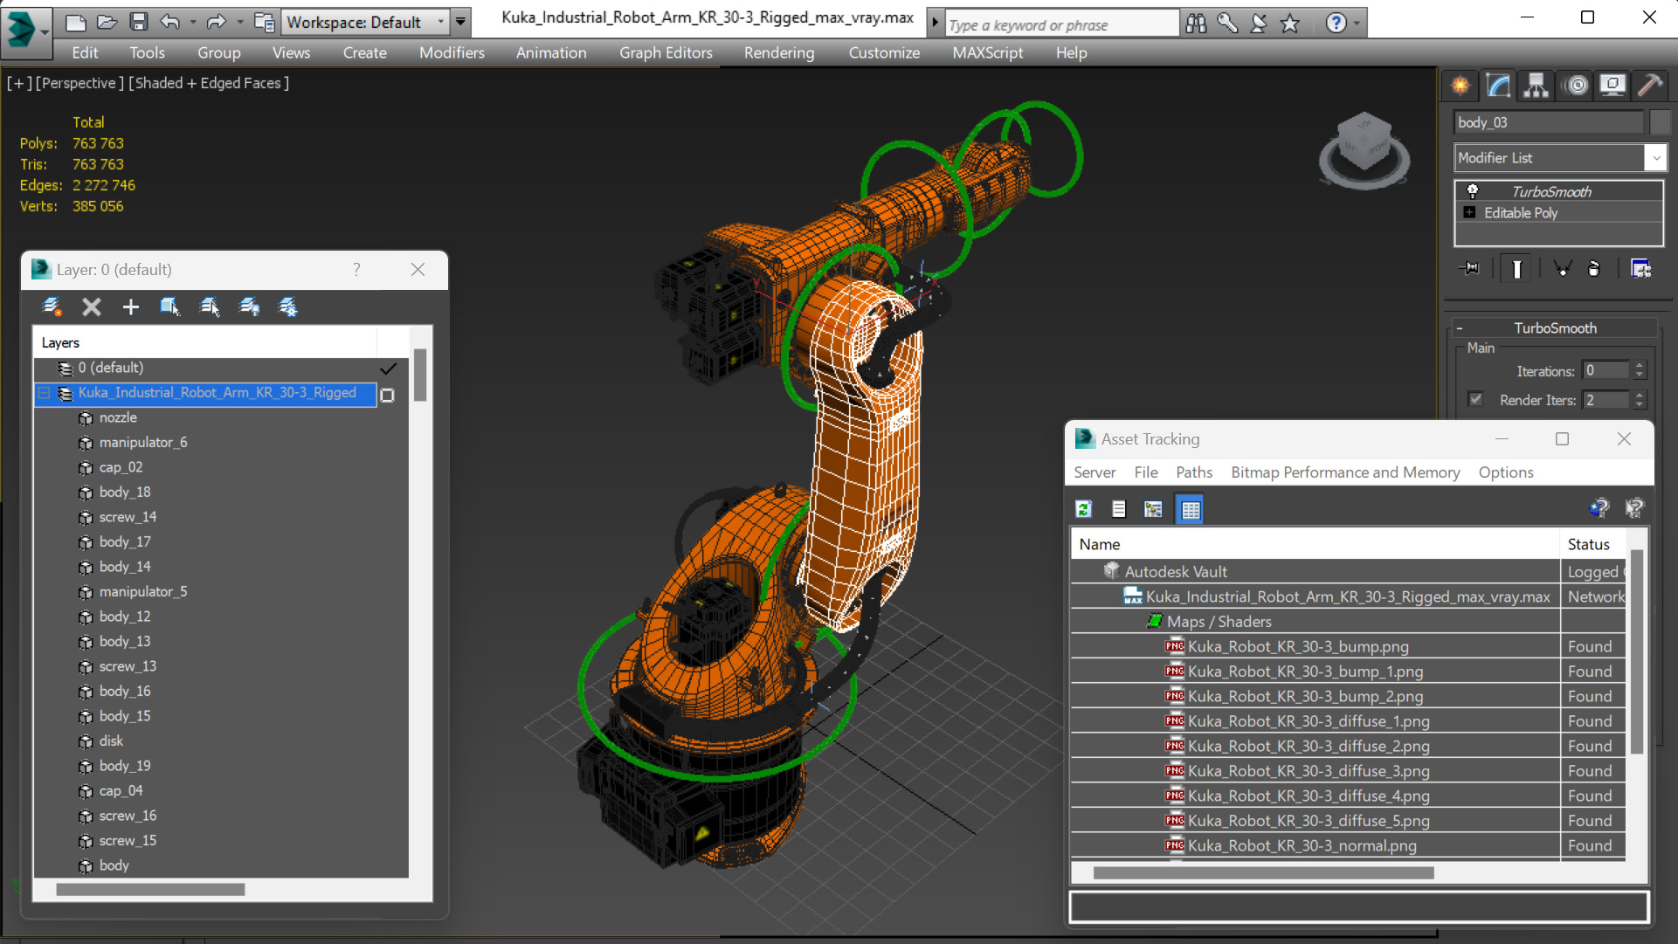1678x944 pixels.
Task: Click Configure Modifier Sets icon
Action: pyautogui.click(x=1641, y=269)
